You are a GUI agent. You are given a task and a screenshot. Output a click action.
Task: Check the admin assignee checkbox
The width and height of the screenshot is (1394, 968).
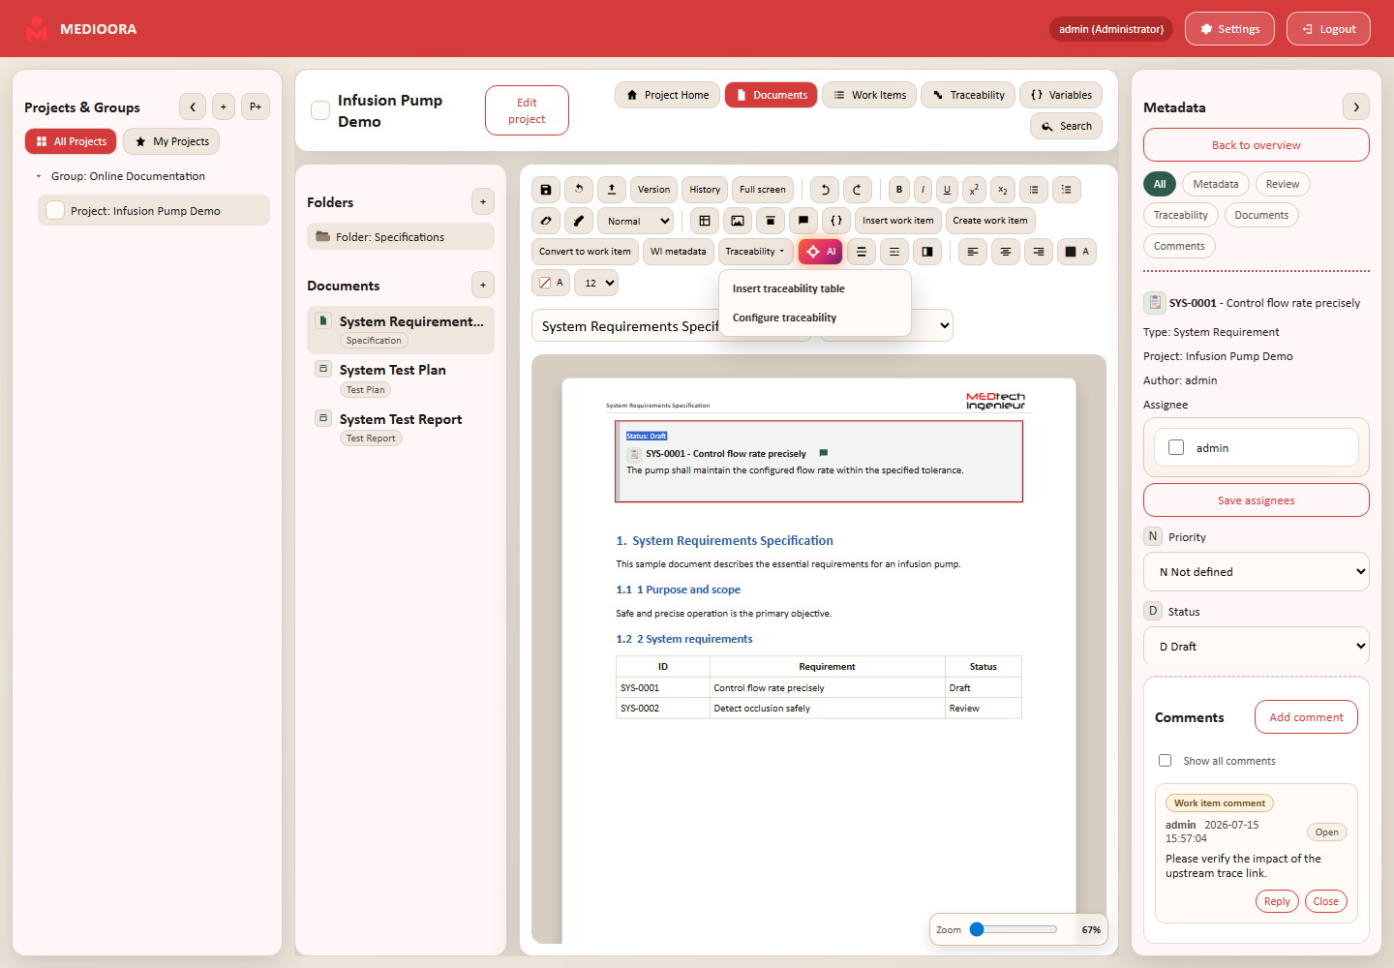[x=1176, y=447]
